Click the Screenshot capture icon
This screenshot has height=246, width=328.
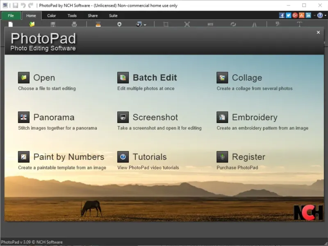123,117
